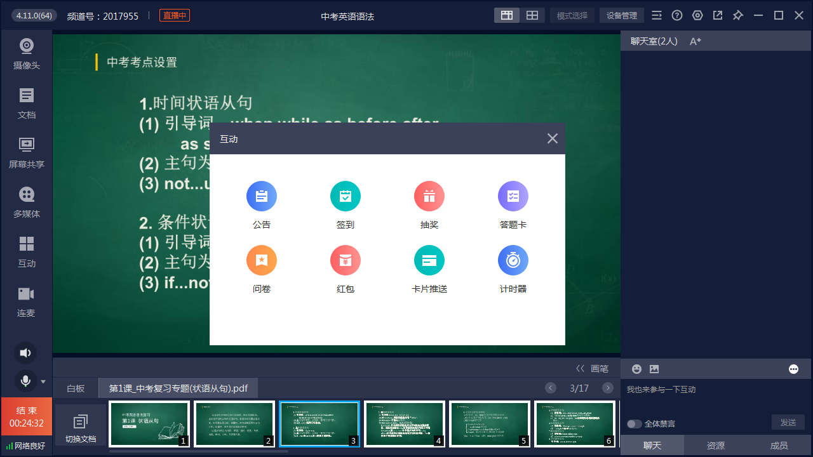Mute the speaker volume button
Screen dimensions: 813x457
pos(25,353)
